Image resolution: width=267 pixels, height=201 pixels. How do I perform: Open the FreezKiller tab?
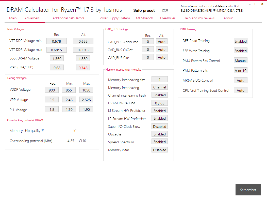[168, 18]
